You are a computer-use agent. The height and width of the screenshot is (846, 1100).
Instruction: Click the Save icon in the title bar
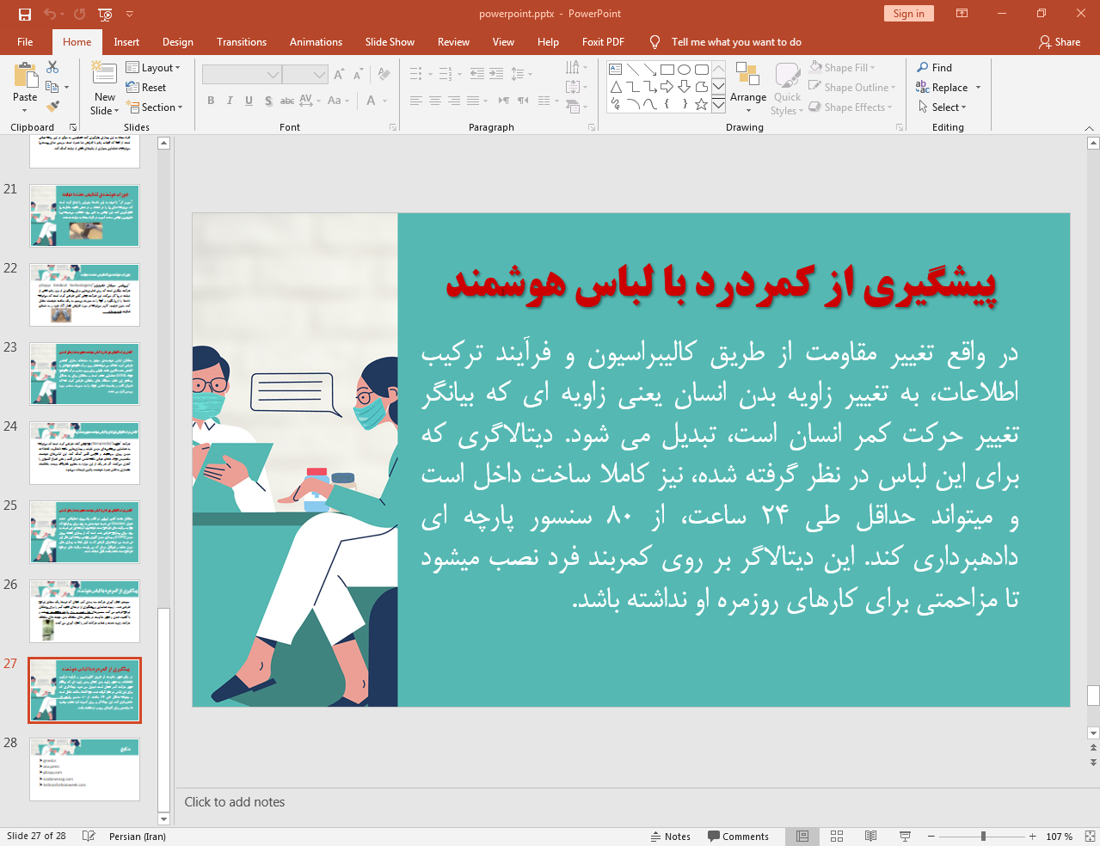[x=25, y=14]
